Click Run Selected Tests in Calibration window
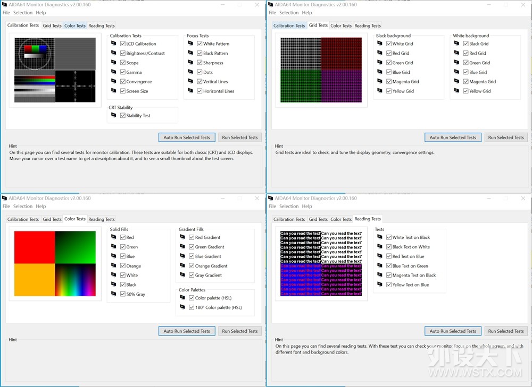The width and height of the screenshot is (532, 387). coord(240,137)
